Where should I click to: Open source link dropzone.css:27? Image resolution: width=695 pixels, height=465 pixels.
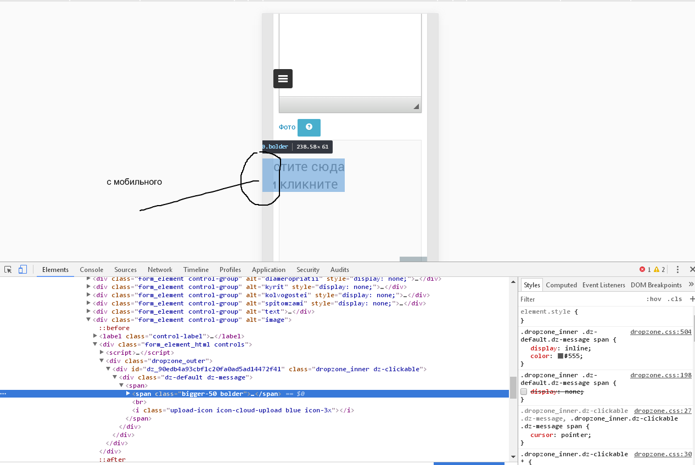(x=663, y=411)
